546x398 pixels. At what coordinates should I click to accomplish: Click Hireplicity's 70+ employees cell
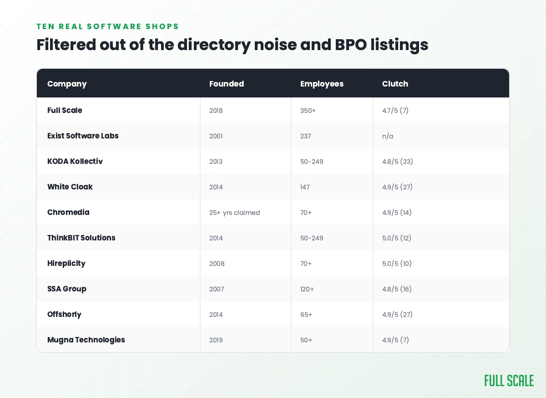[306, 263]
